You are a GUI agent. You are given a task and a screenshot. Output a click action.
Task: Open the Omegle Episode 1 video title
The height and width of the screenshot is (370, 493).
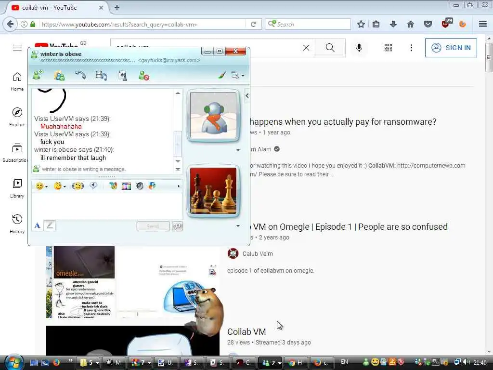click(x=350, y=227)
